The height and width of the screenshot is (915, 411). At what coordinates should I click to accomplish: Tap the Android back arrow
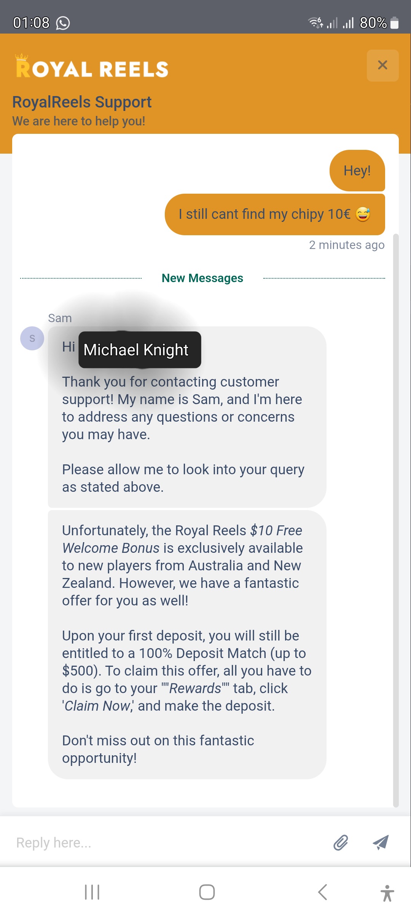[x=322, y=892]
